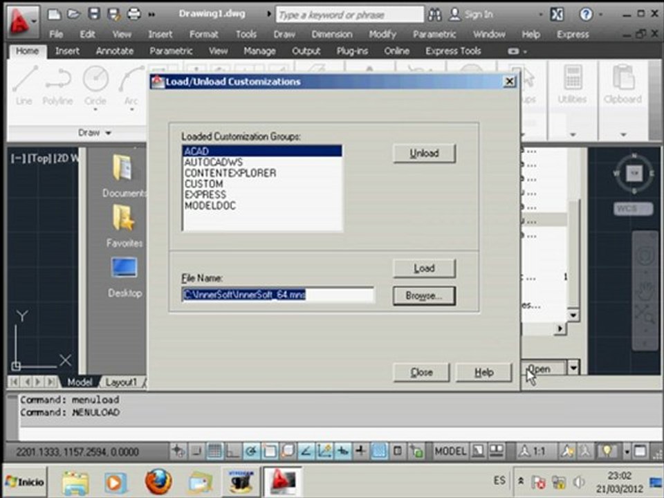This screenshot has width=664, height=498.
Task: Click the Sign In user icon
Action: [x=454, y=15]
